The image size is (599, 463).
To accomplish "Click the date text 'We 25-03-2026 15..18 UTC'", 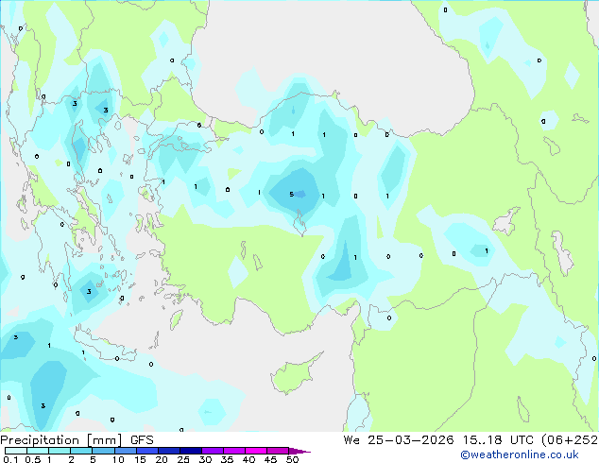I will 438,440.
